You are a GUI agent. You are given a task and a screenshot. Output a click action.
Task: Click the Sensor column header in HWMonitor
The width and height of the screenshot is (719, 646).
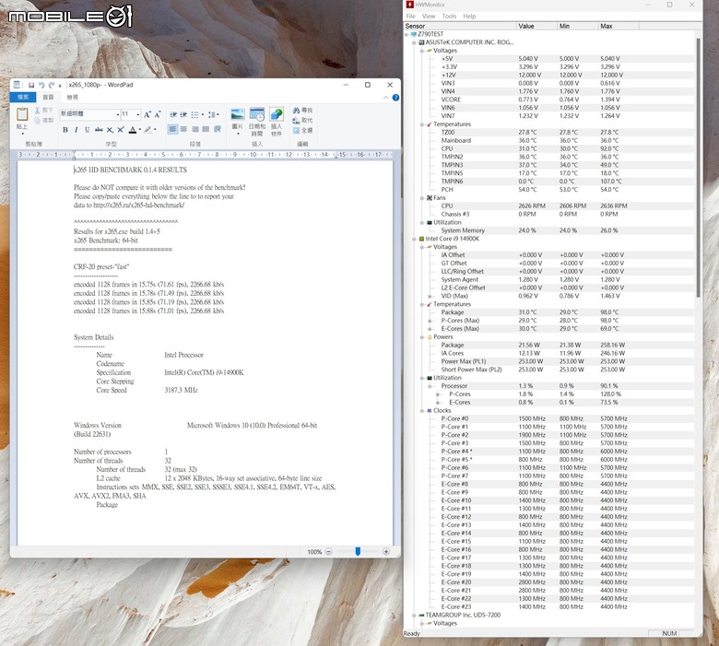pyautogui.click(x=460, y=26)
